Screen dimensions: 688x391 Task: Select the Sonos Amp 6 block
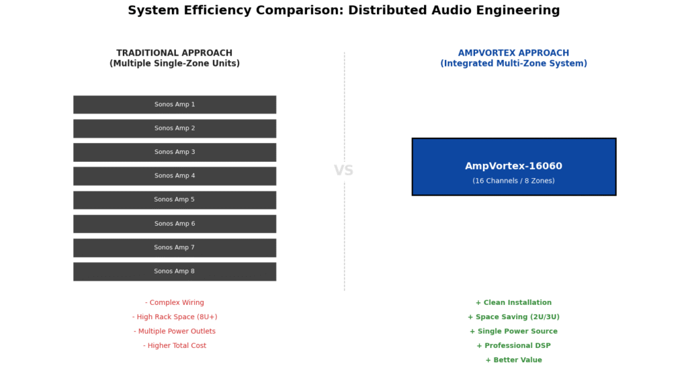pos(174,223)
